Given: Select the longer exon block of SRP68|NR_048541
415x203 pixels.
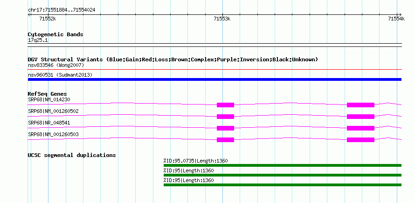Looking at the screenshot, I should point(361,128).
